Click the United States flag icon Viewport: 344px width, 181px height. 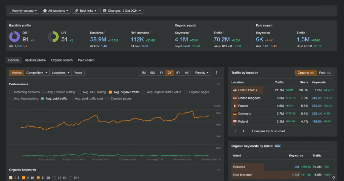click(x=234, y=90)
